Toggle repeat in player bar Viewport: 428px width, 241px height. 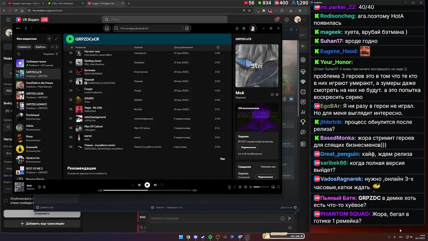coord(162,185)
